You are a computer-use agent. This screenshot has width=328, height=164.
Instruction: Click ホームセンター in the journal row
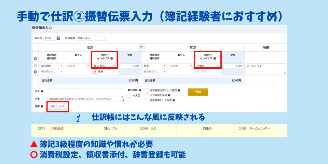click(259, 128)
